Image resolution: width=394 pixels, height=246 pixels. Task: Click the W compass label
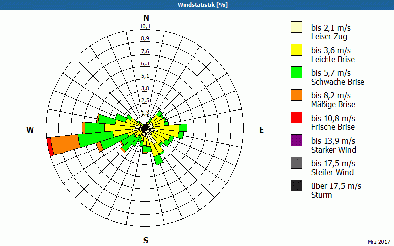tap(30, 130)
